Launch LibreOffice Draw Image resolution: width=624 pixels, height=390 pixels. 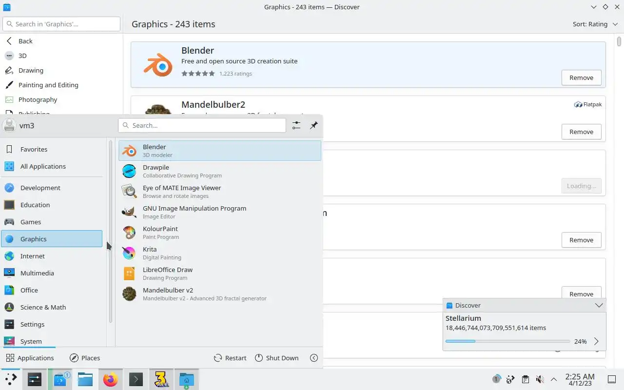[x=220, y=273]
